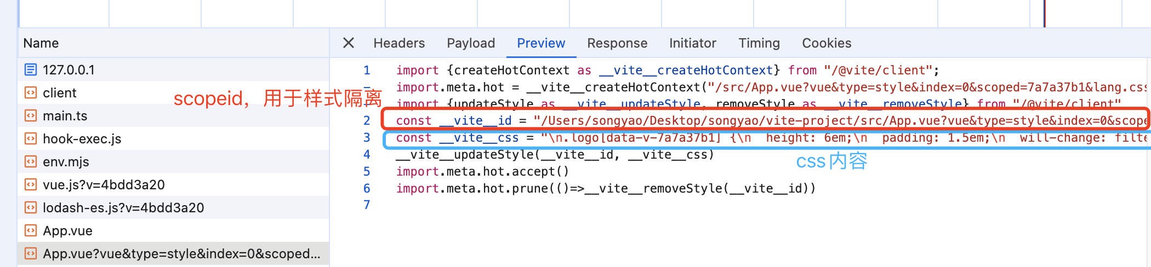Click the script icon beside main.ts
1151x267 pixels.
click(x=31, y=116)
